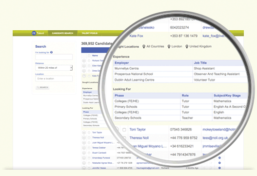Click the London location pin icon
This screenshot has height=176, width=257.
[x=169, y=46]
